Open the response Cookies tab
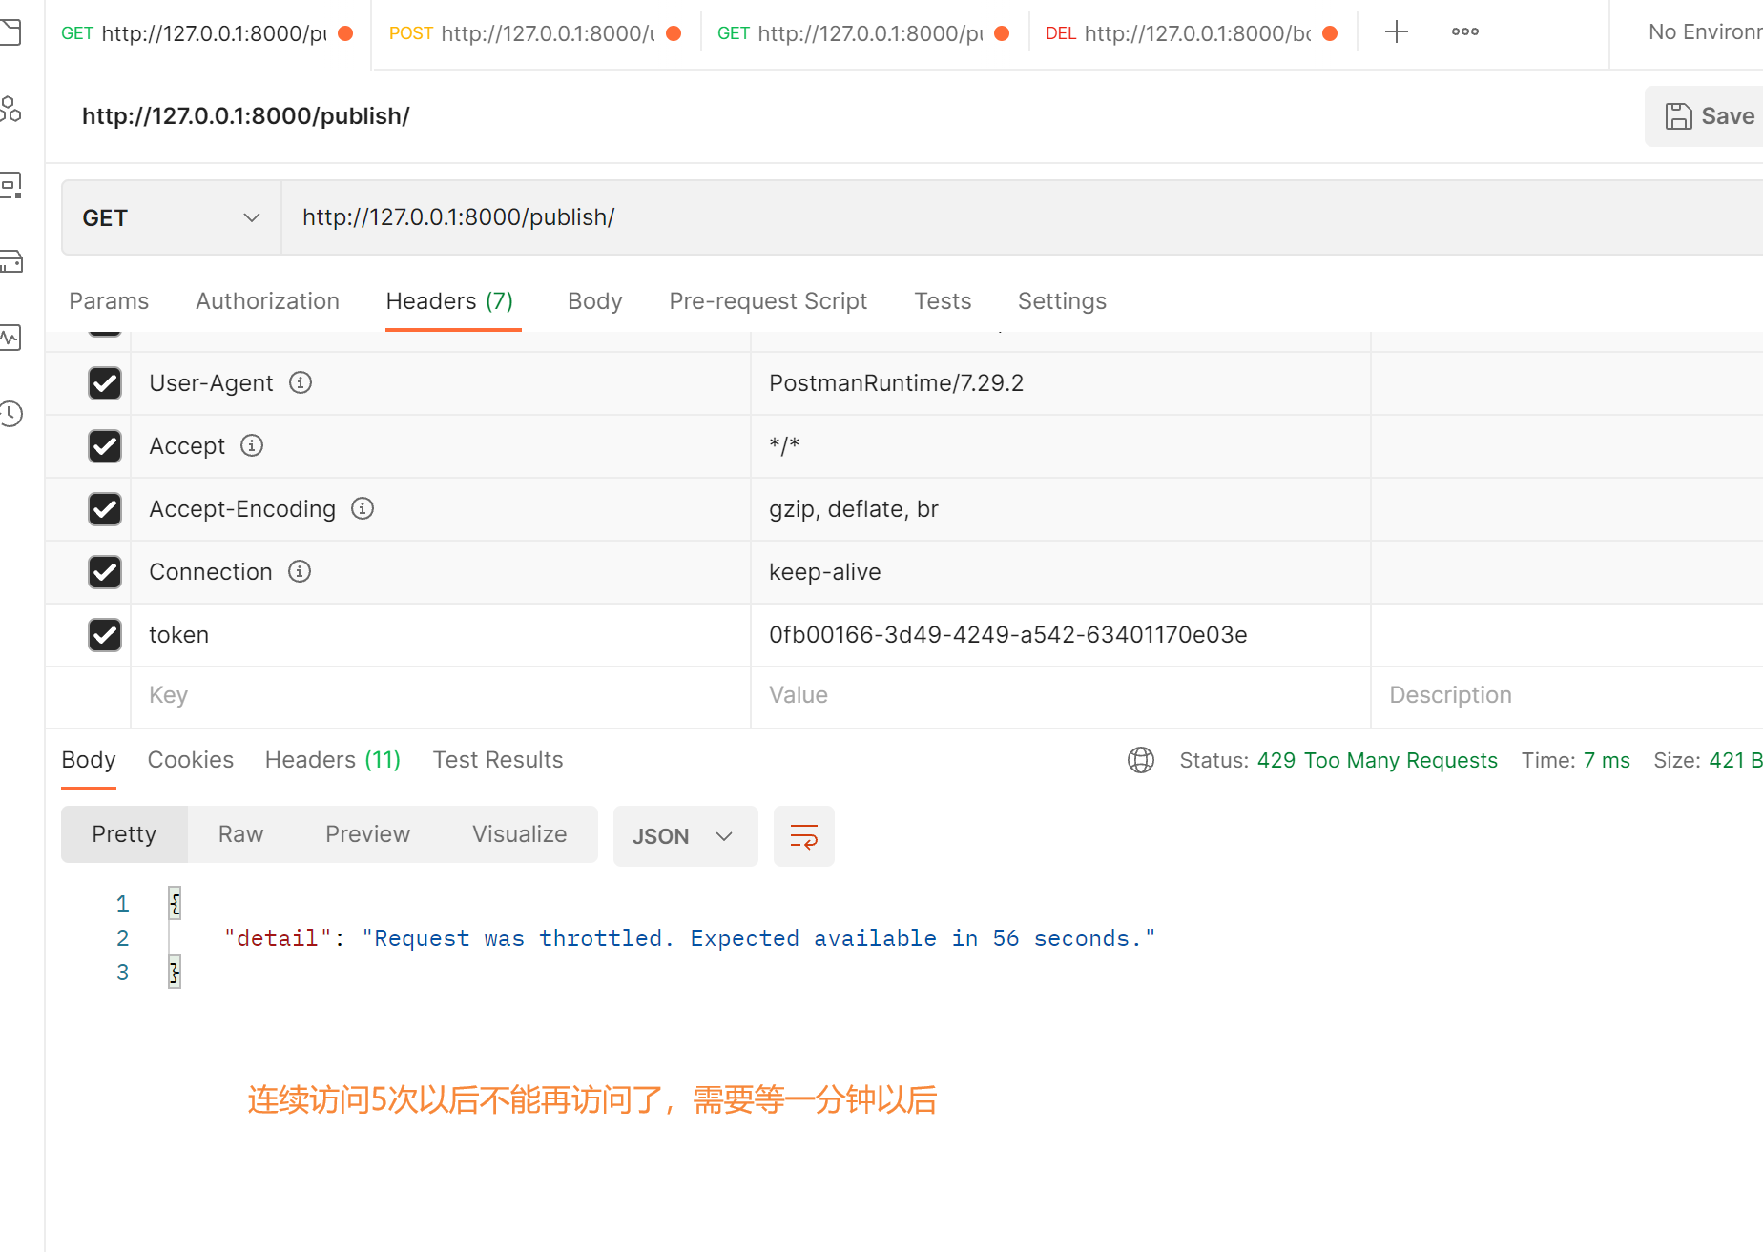 point(191,760)
